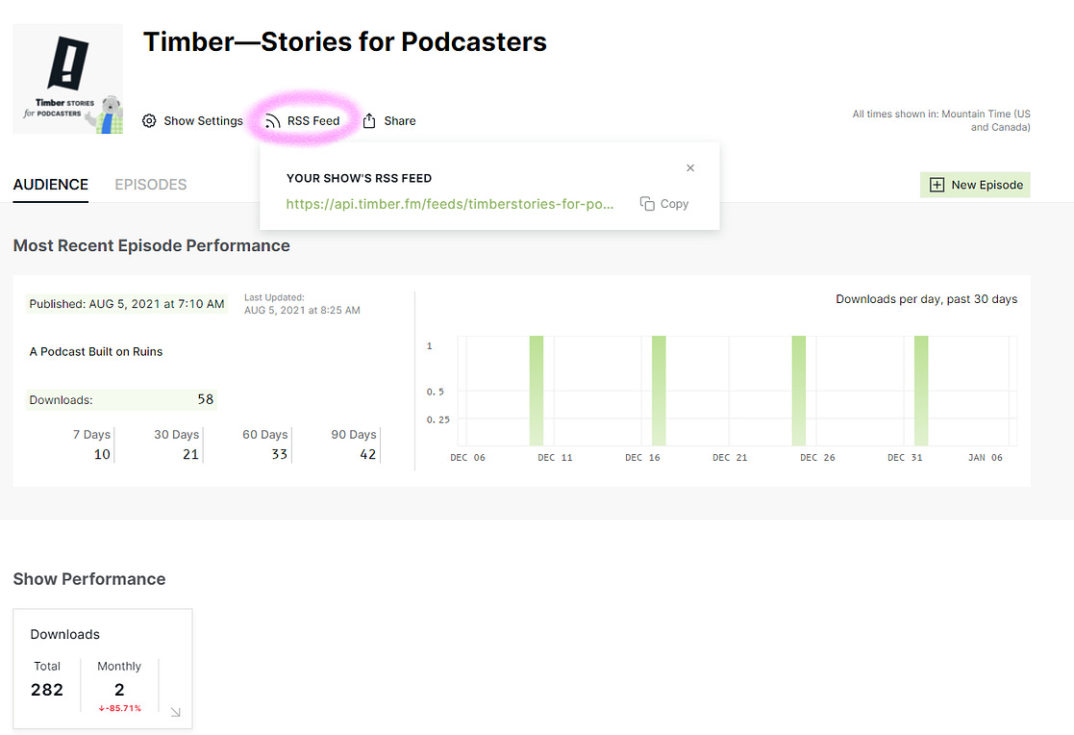Click the Mountain Time timezone note
The width and height of the screenshot is (1074, 735).
pyautogui.click(x=941, y=120)
